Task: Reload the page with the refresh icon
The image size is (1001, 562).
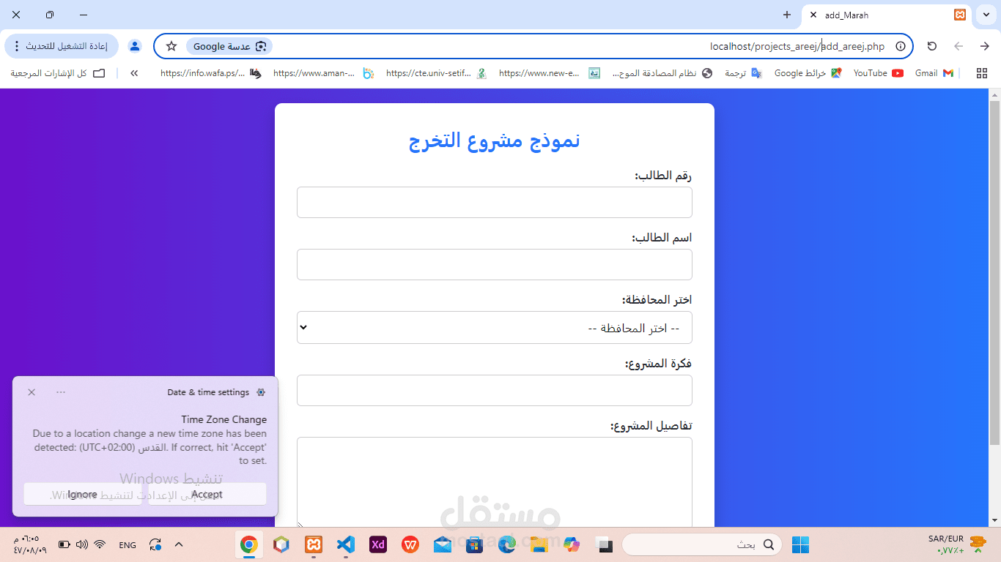Action: [932, 46]
